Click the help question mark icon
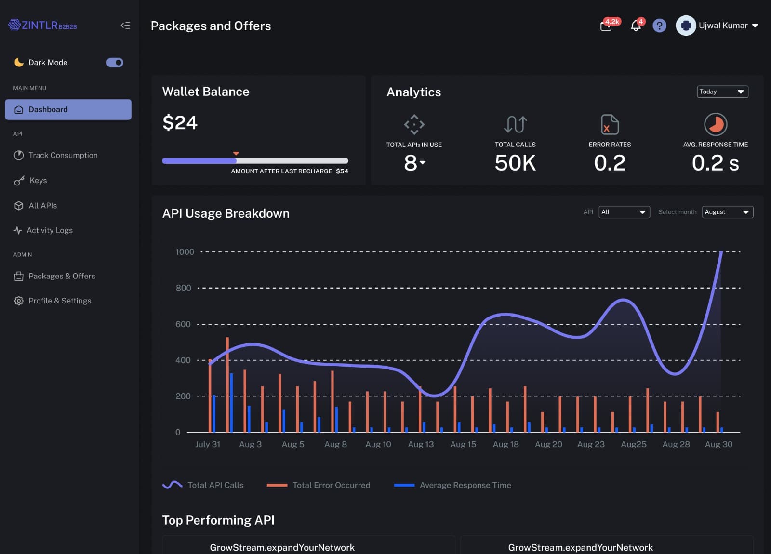771x554 pixels. pos(659,26)
